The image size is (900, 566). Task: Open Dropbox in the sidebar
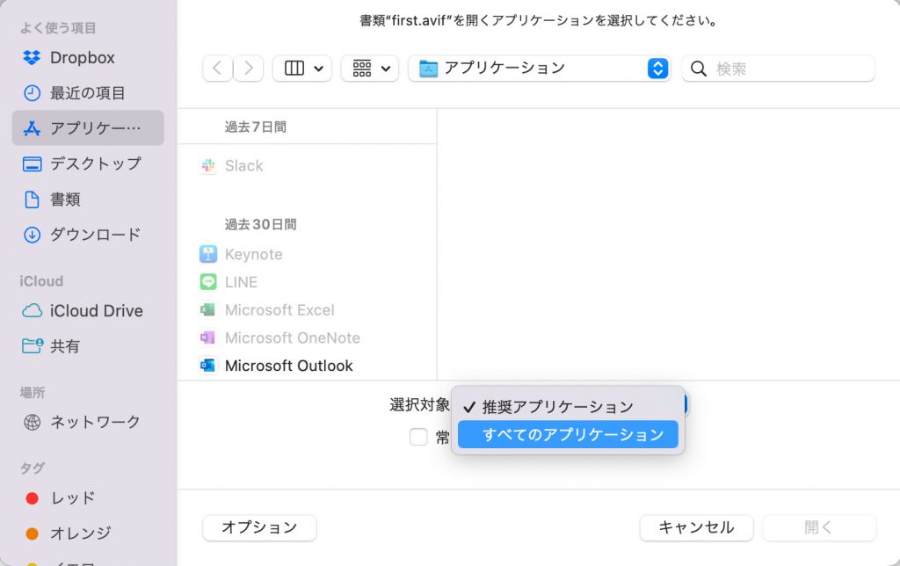click(88, 57)
